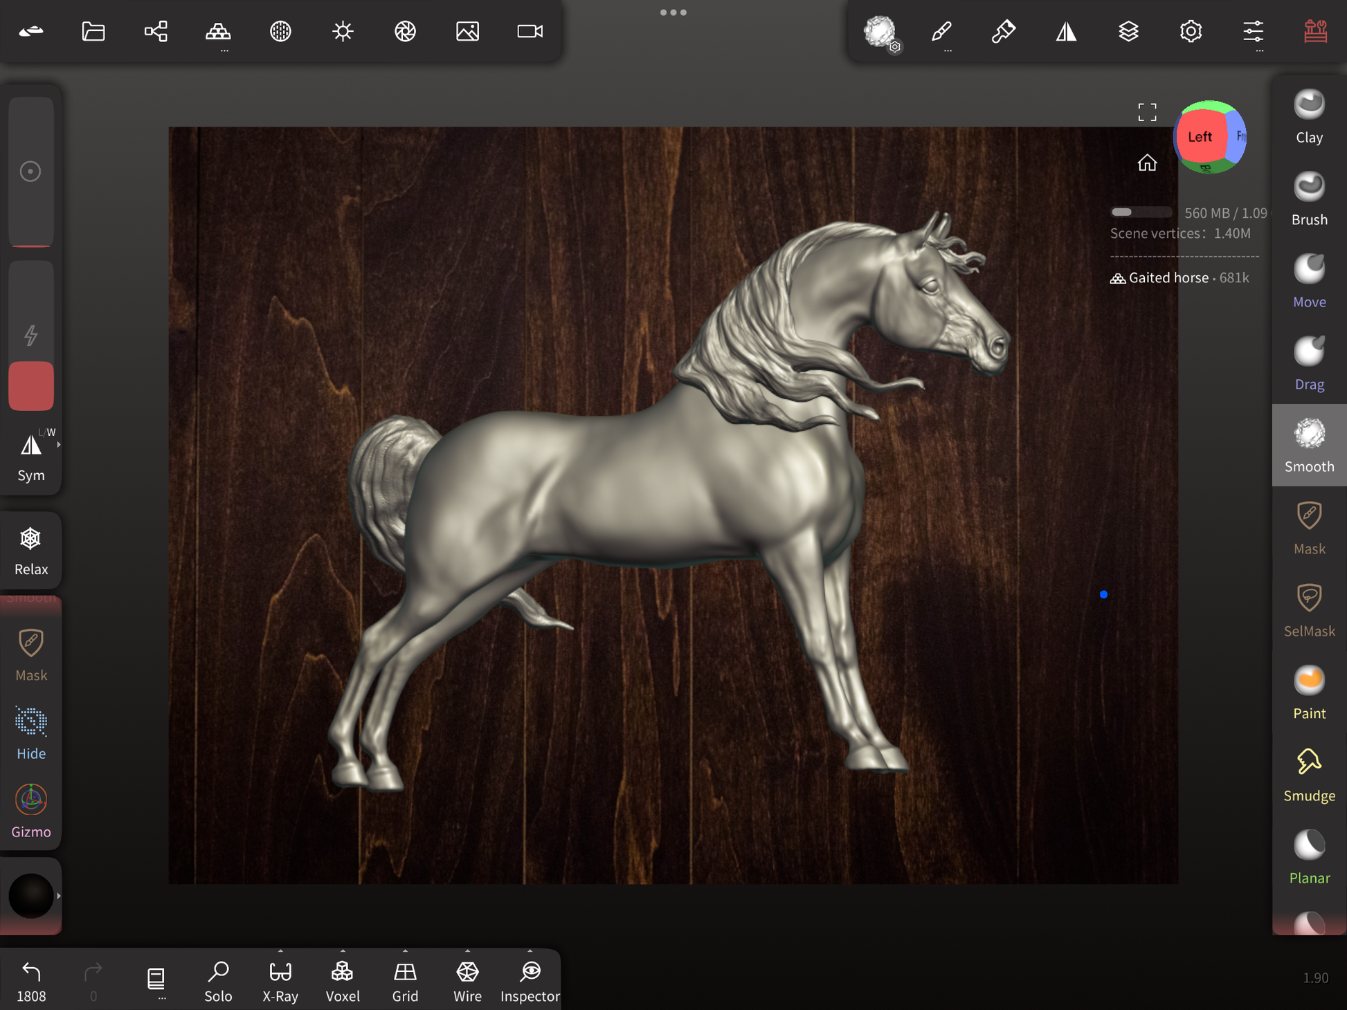This screenshot has height=1010, width=1347.
Task: Toggle Wire wireframe display
Action: coord(467,980)
